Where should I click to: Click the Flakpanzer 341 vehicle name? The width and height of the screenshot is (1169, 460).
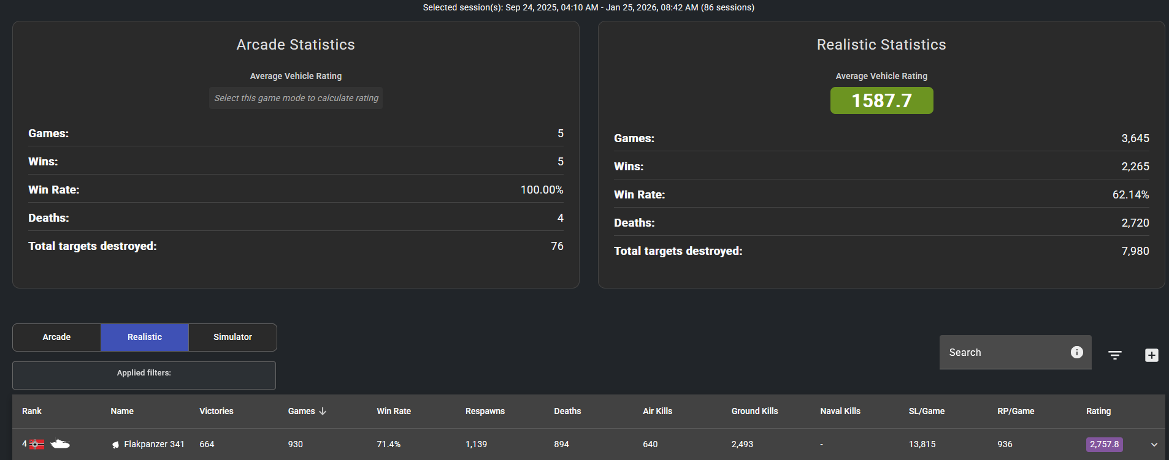[154, 444]
